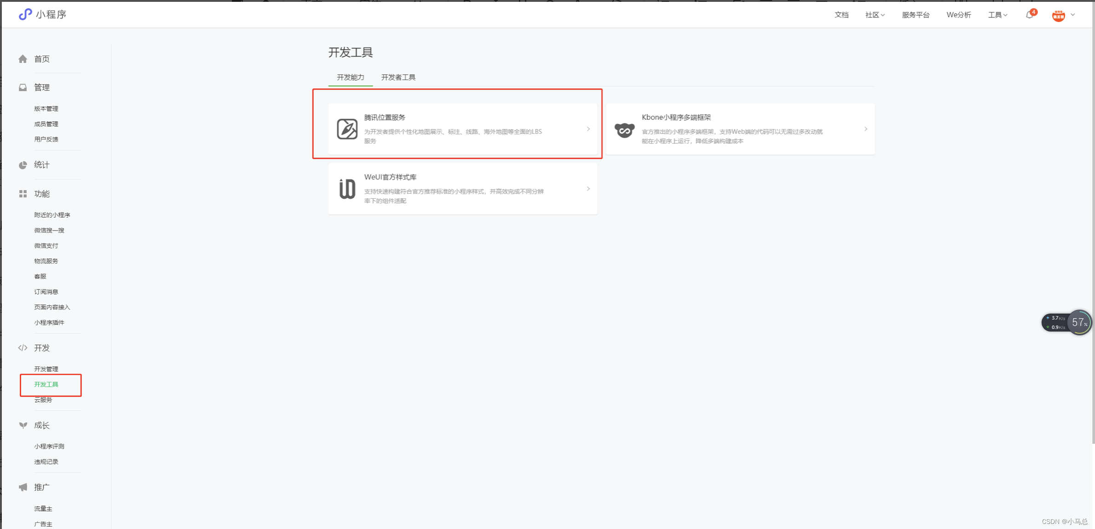Click the notification bell icon
Image resolution: width=1095 pixels, height=529 pixels.
click(x=1029, y=15)
